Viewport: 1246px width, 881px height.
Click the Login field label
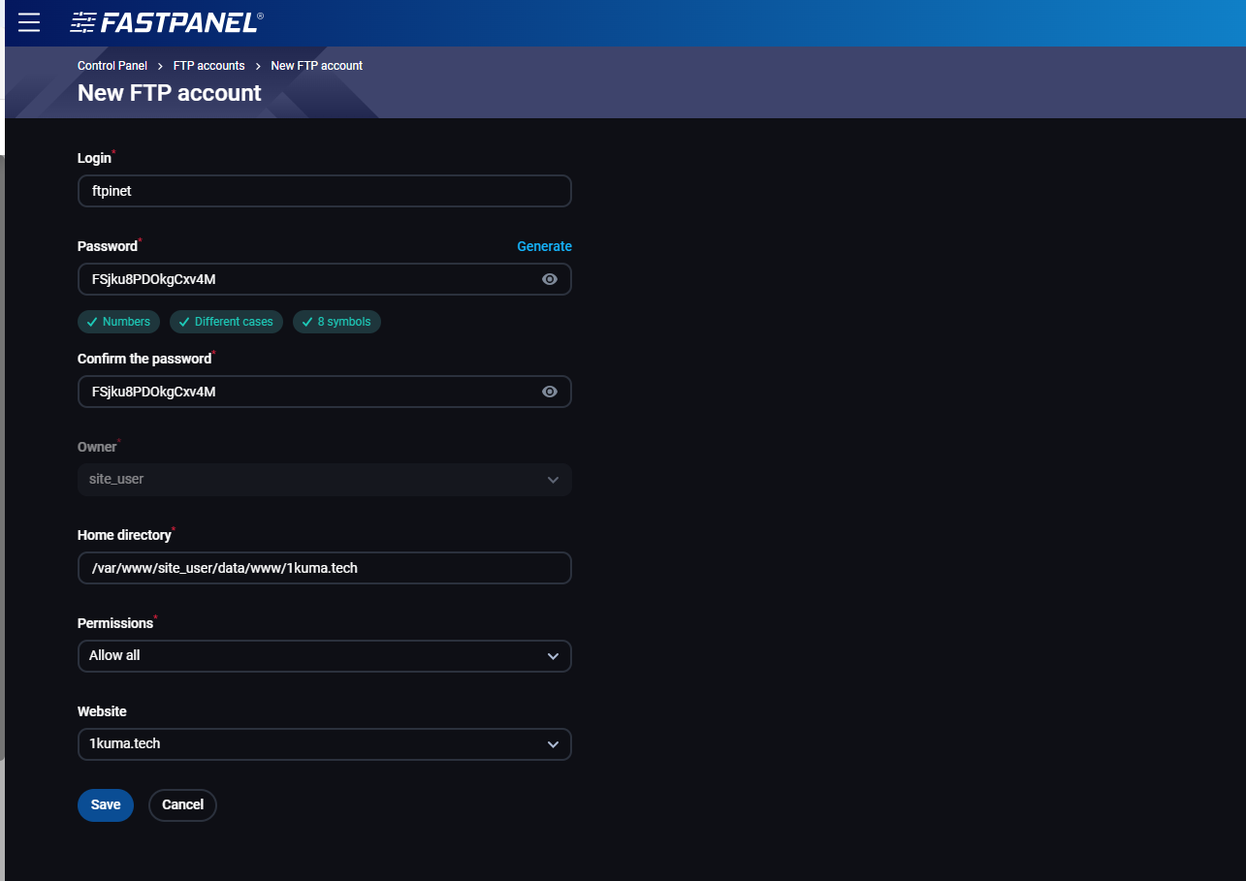(x=95, y=158)
